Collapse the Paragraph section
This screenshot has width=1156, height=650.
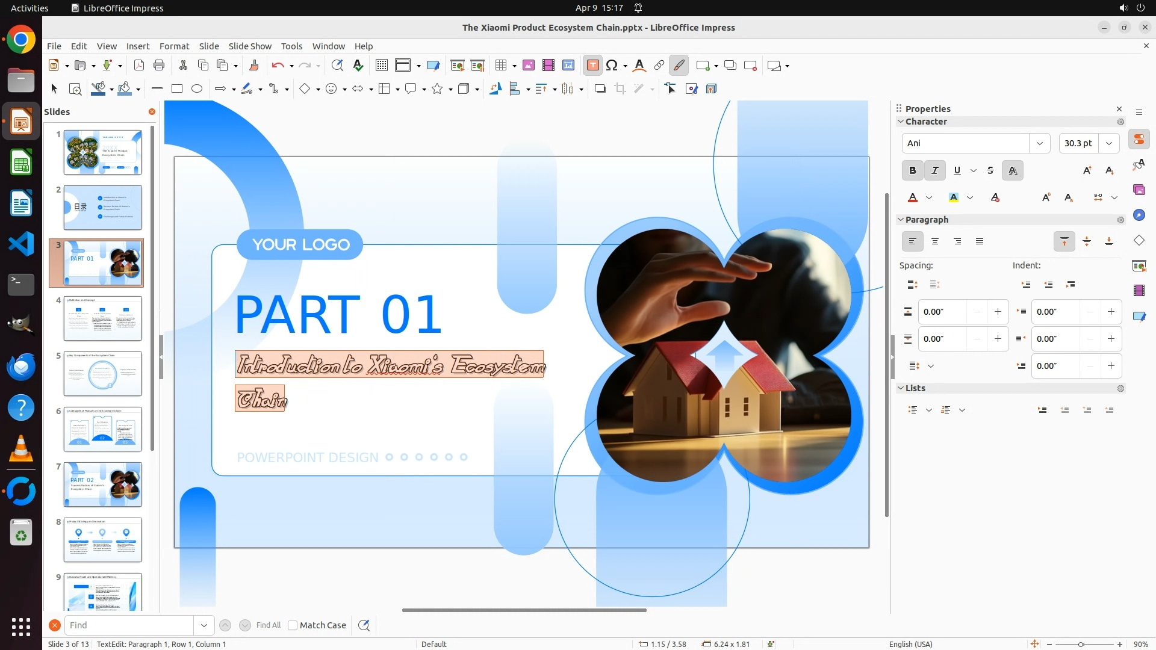click(901, 220)
